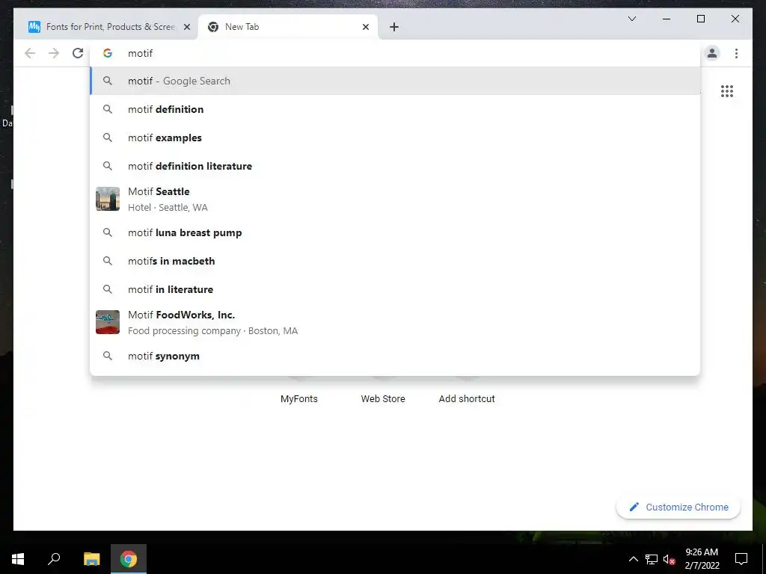Open the Motif Seattle hotel suggestion
This screenshot has width=766, height=574.
pos(395,199)
